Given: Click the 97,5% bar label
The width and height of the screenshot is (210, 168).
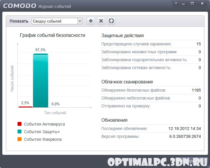Looking at the screenshot, I should (x=40, y=50).
